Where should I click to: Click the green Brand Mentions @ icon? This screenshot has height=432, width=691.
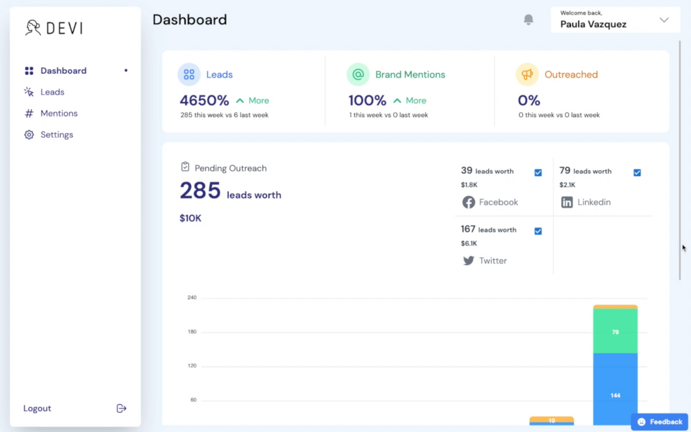click(358, 75)
